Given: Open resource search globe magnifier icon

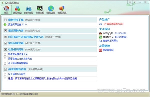Looking at the screenshot, I should [51, 9].
